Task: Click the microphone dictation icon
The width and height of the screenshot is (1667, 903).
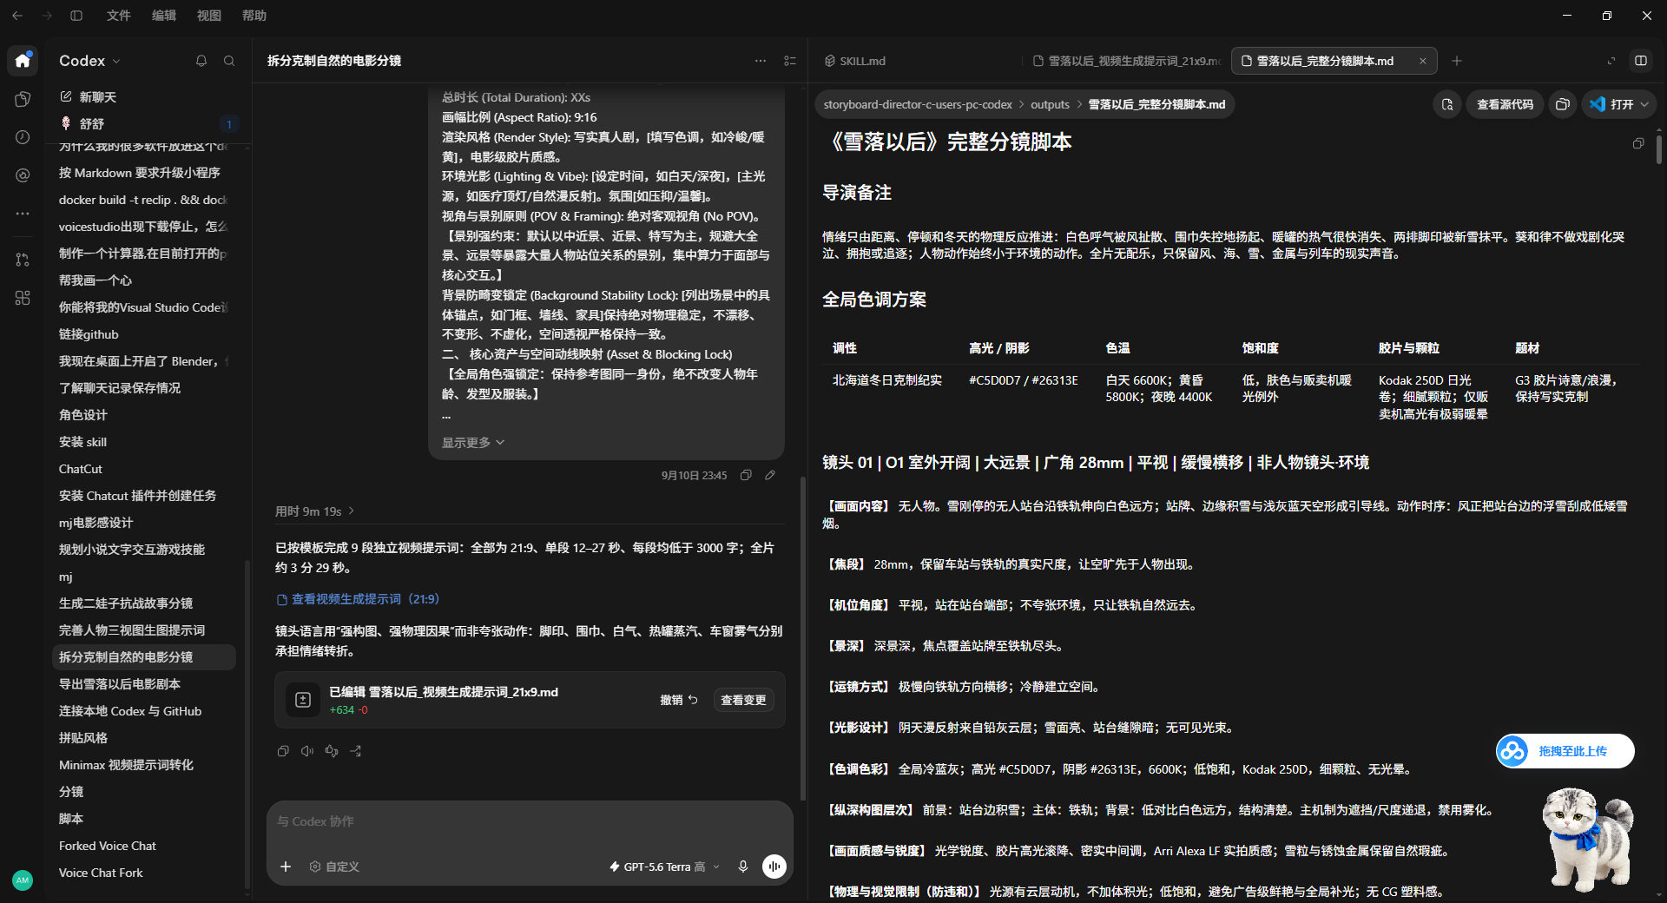Action: (743, 867)
